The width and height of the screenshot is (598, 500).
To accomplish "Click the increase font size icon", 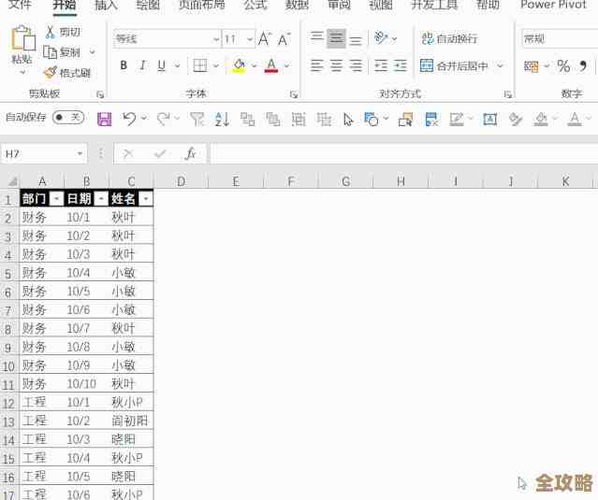I will click(x=265, y=39).
